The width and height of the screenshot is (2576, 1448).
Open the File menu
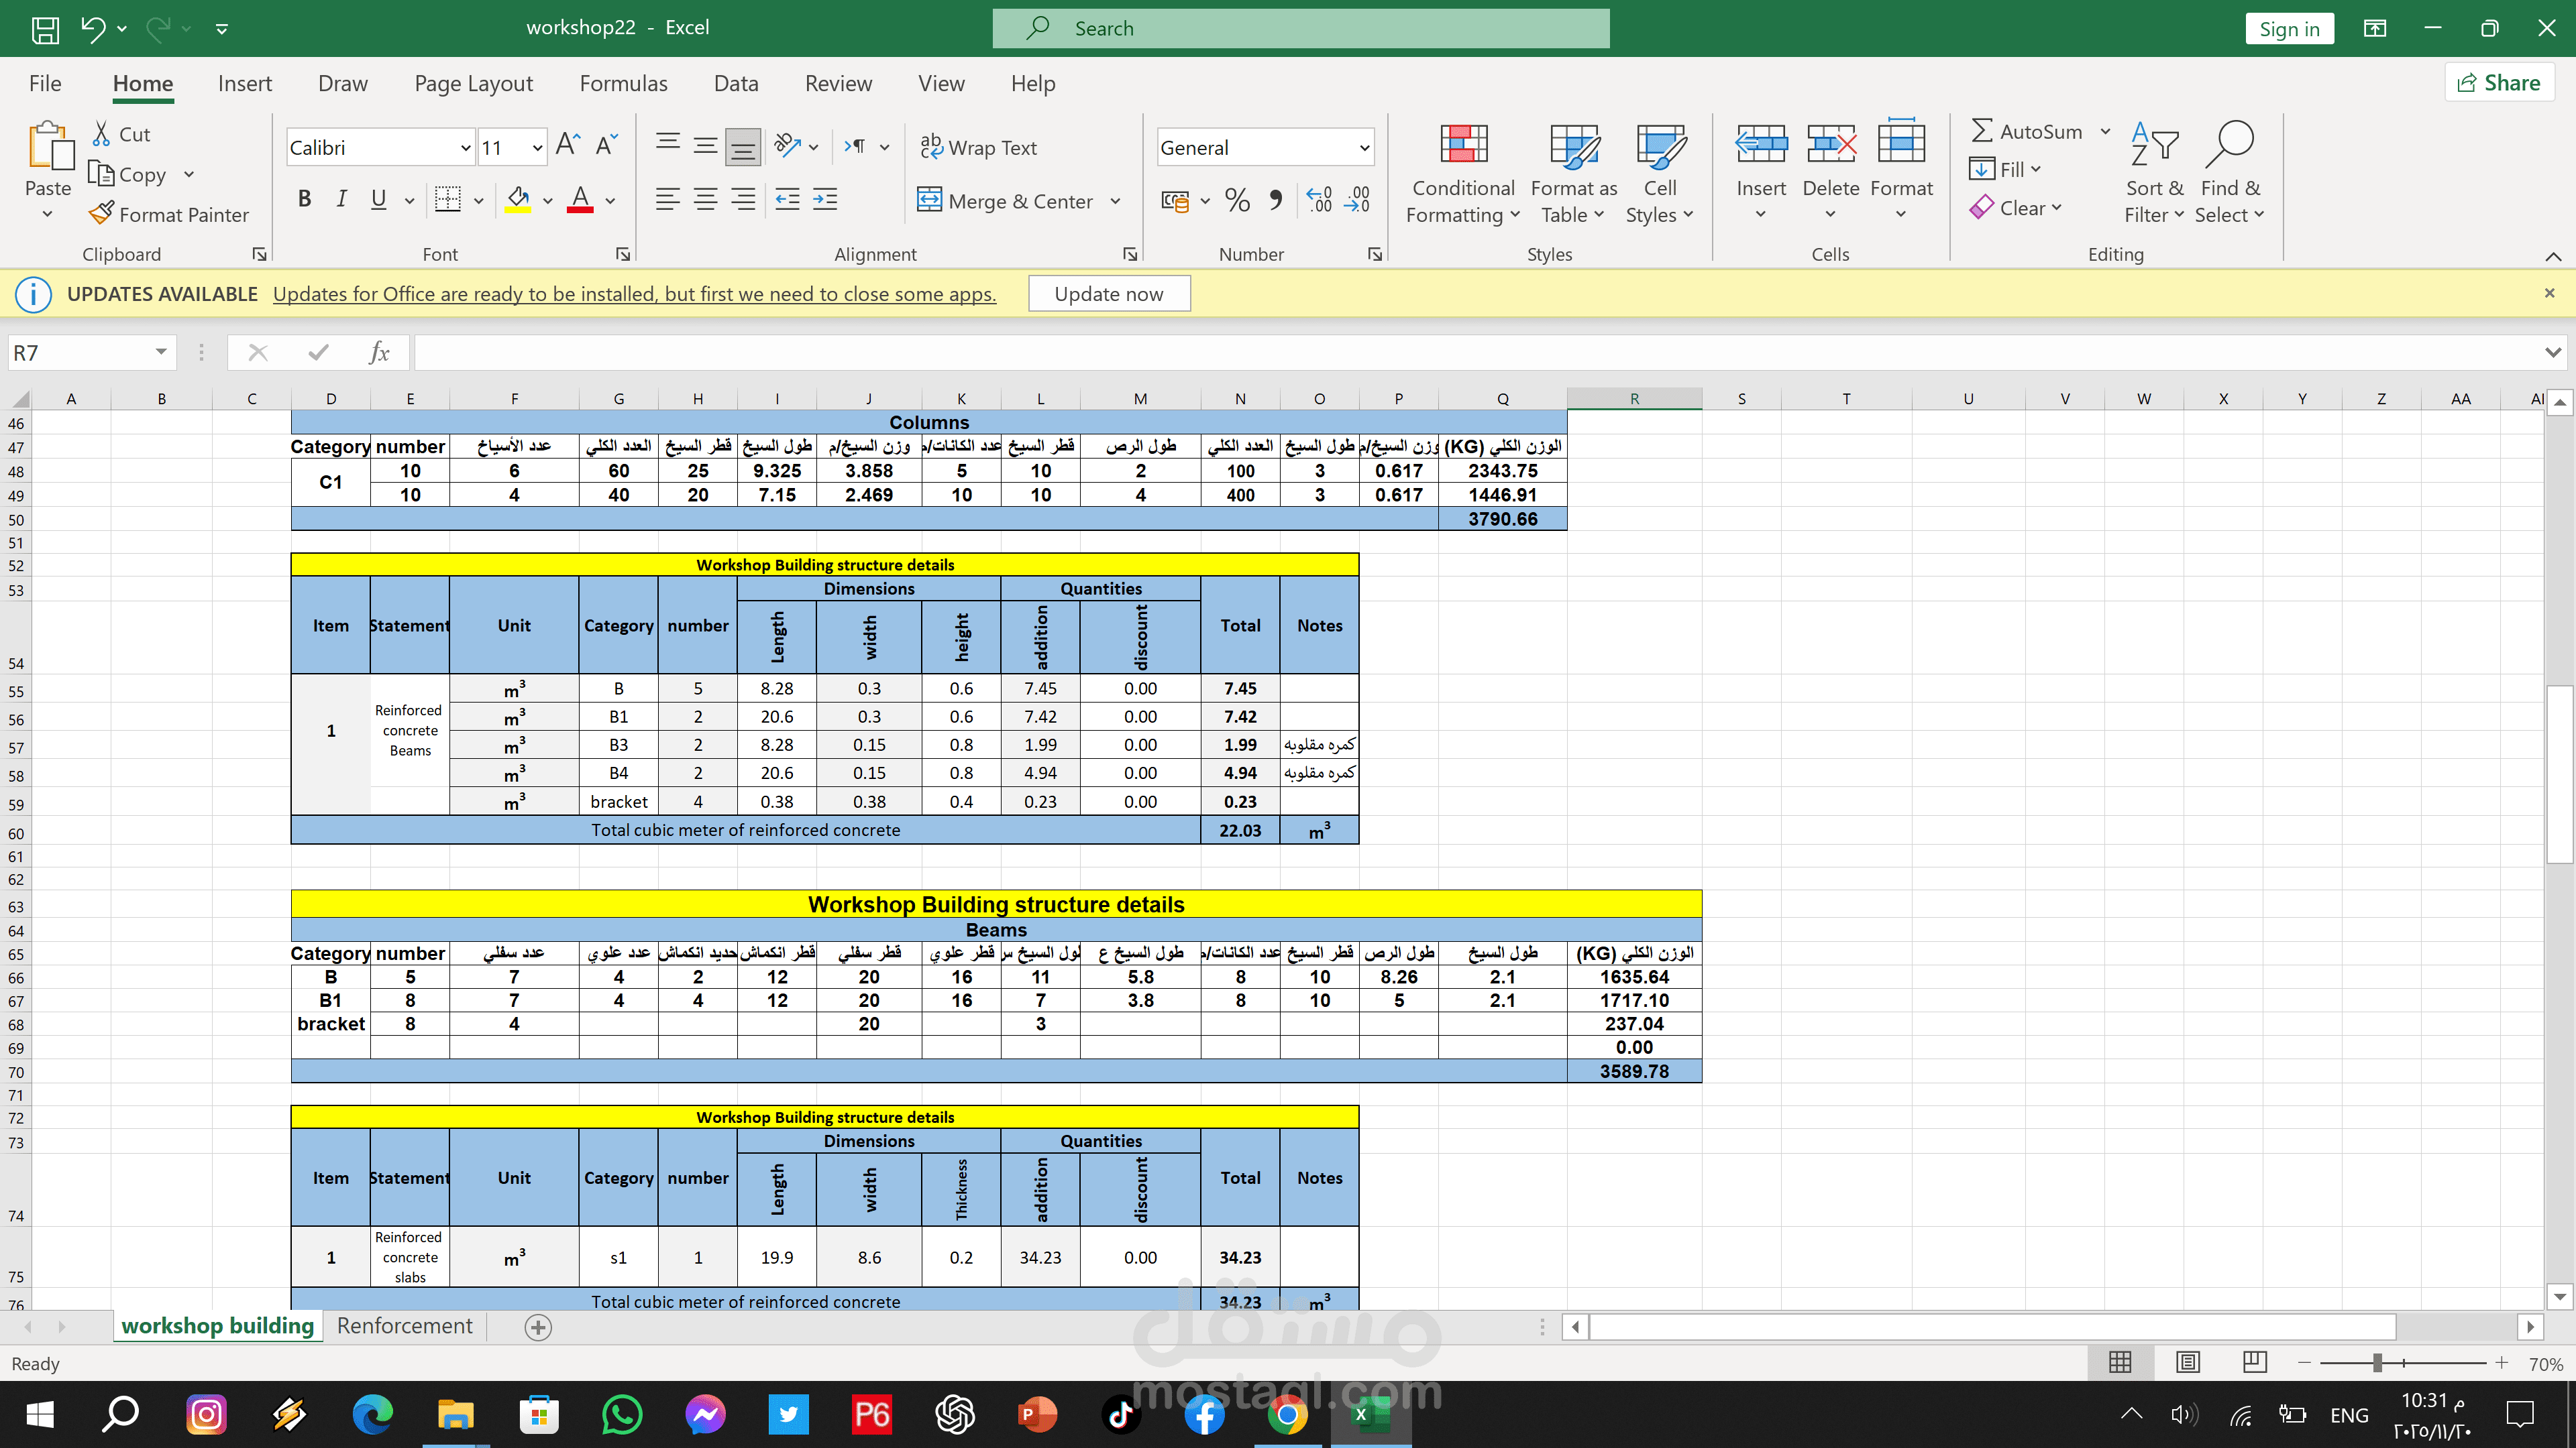tap(45, 84)
